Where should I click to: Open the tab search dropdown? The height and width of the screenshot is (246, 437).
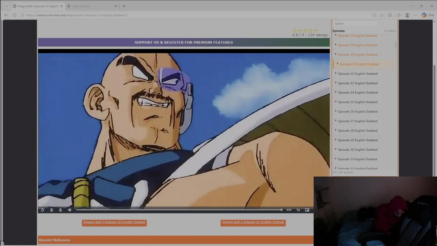pyautogui.click(x=6, y=6)
